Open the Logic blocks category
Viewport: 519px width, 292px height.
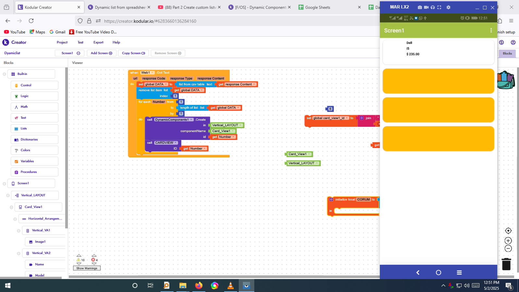point(34,96)
